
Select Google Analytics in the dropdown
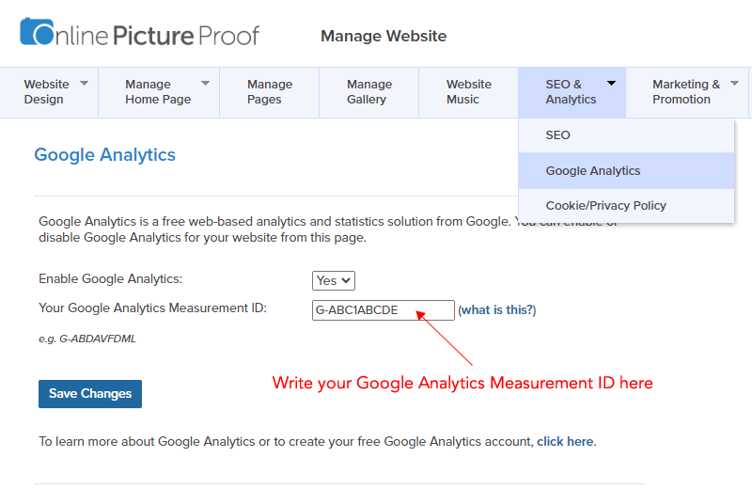click(x=626, y=171)
